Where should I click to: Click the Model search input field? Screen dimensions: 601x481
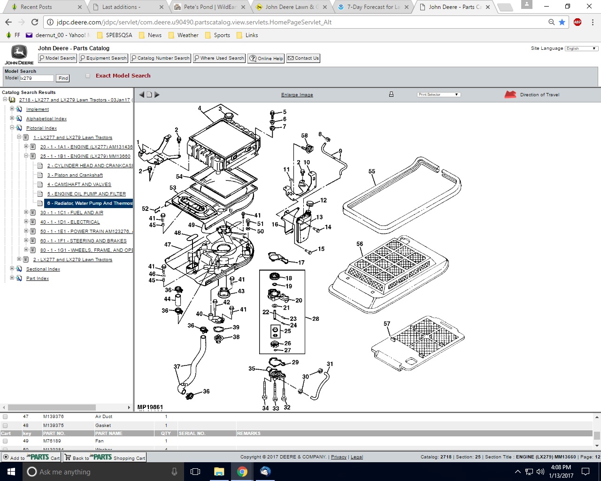click(37, 78)
